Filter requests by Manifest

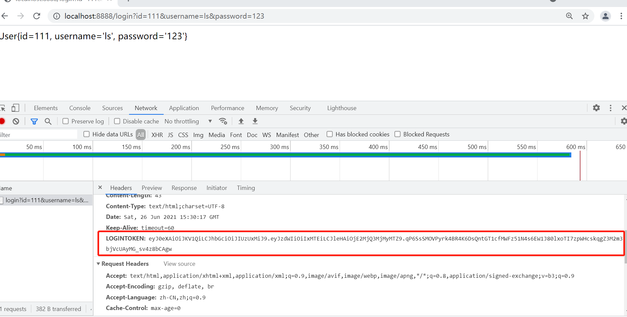click(x=287, y=135)
